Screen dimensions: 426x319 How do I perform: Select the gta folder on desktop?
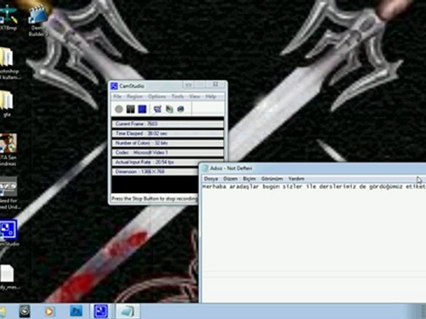(7, 104)
